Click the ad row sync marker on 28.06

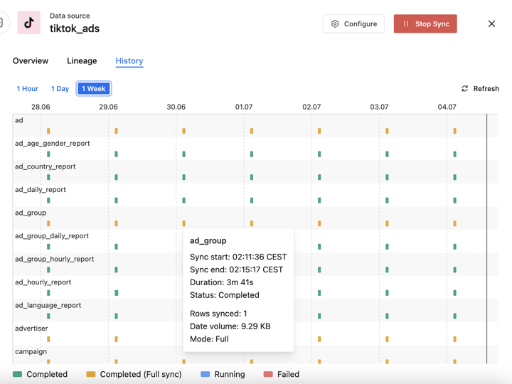click(48, 131)
